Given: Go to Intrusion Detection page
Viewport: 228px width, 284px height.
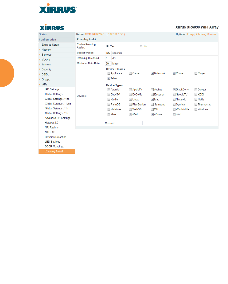Looking at the screenshot, I should pyautogui.click(x=55, y=137).
